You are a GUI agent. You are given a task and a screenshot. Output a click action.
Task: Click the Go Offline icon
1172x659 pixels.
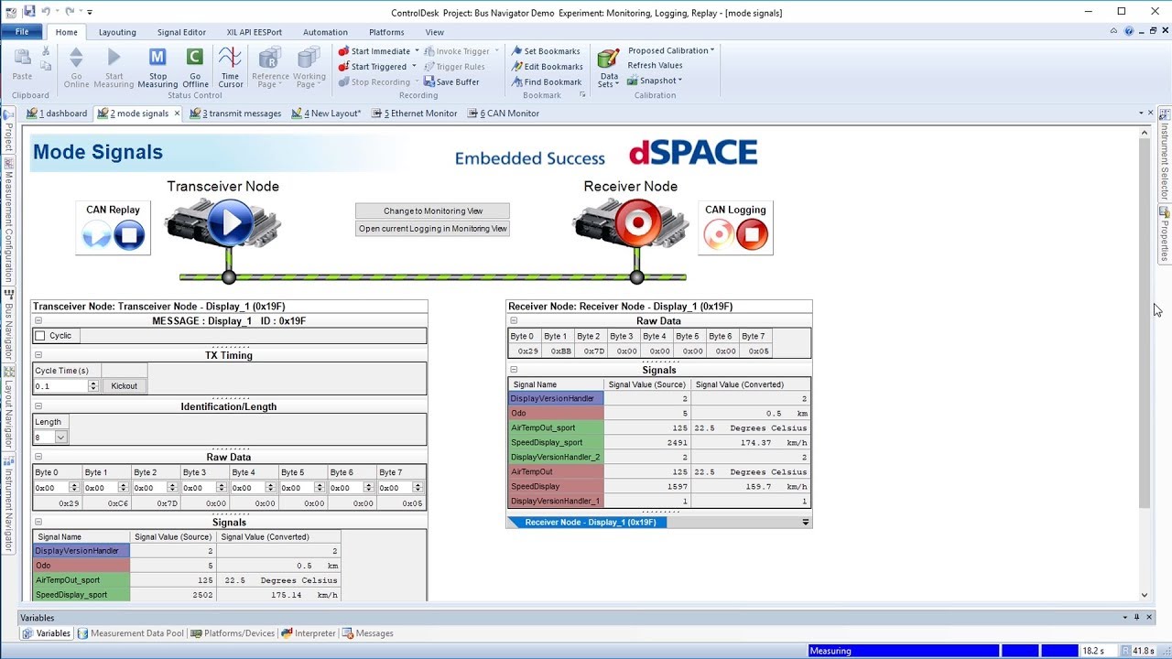195,67
